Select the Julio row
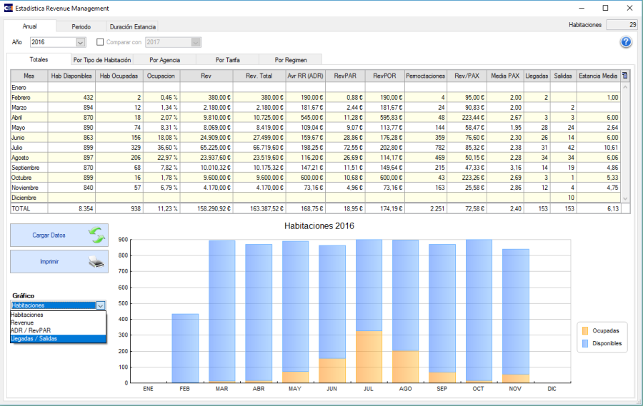 click(316, 148)
